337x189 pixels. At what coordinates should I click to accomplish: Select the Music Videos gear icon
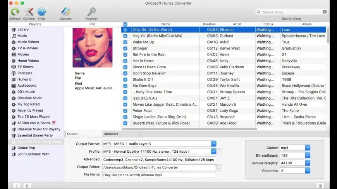[14, 42]
